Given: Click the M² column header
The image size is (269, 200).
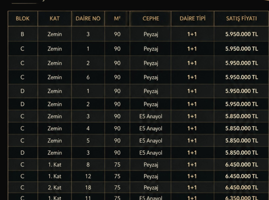Looking at the screenshot, I should pyautogui.click(x=117, y=18).
